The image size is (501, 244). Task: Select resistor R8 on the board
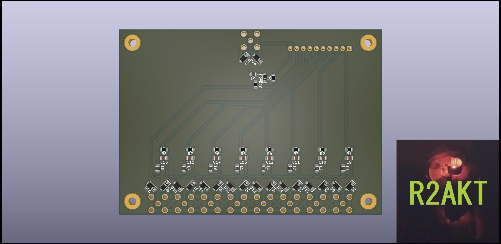point(164,150)
